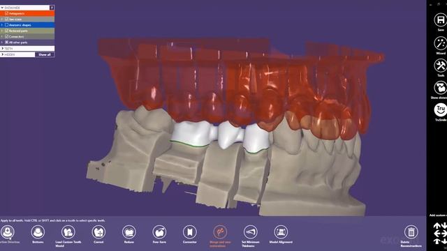Click the help question mark button
447x251 pixels.
(52, 8)
